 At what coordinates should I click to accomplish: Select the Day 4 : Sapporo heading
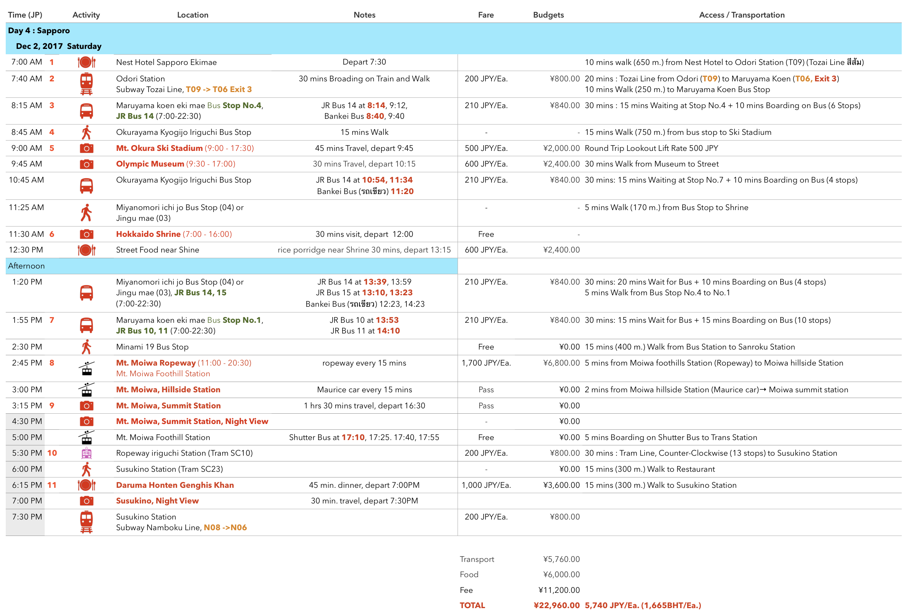coord(39,31)
